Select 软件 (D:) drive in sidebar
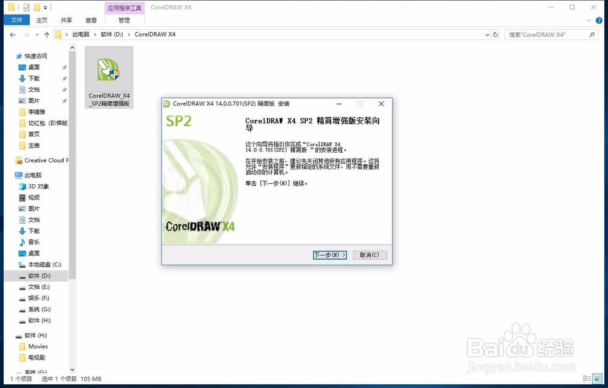 39,276
